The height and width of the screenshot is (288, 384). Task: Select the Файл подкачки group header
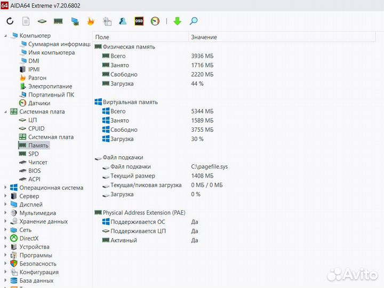click(x=119, y=157)
